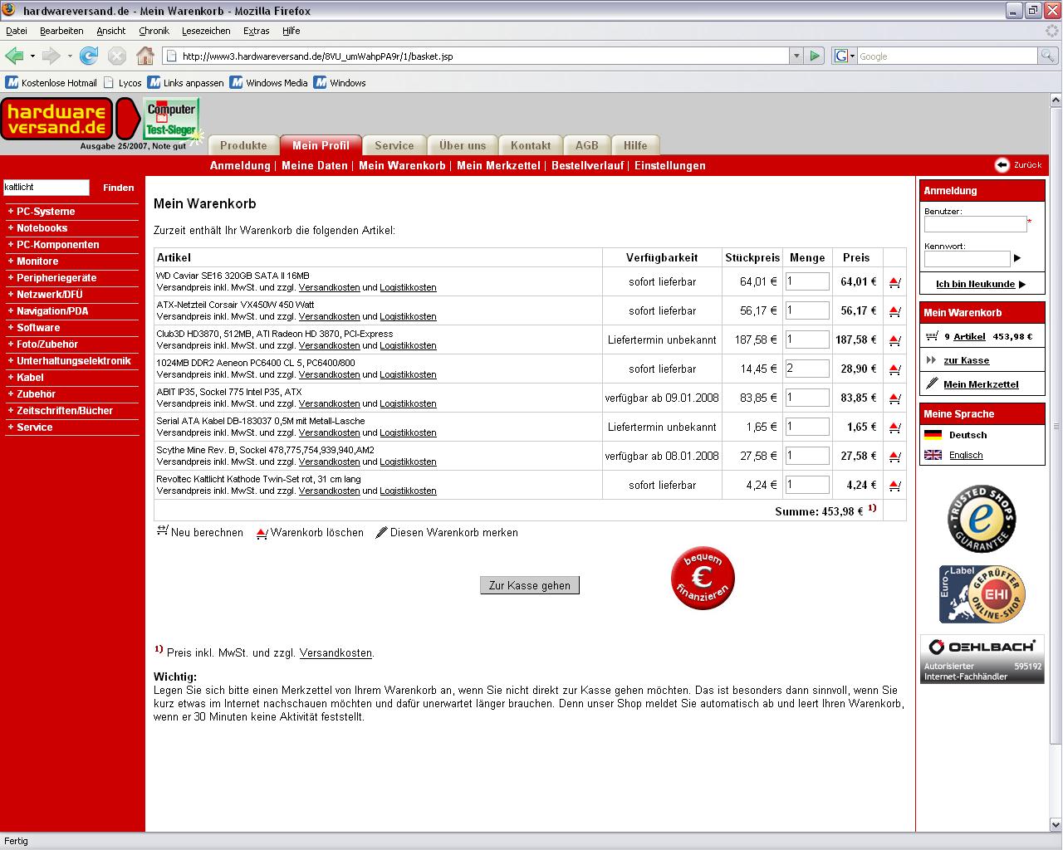Click the Computer Bild Test-Sieger badge
The image size is (1063, 850).
click(x=171, y=120)
